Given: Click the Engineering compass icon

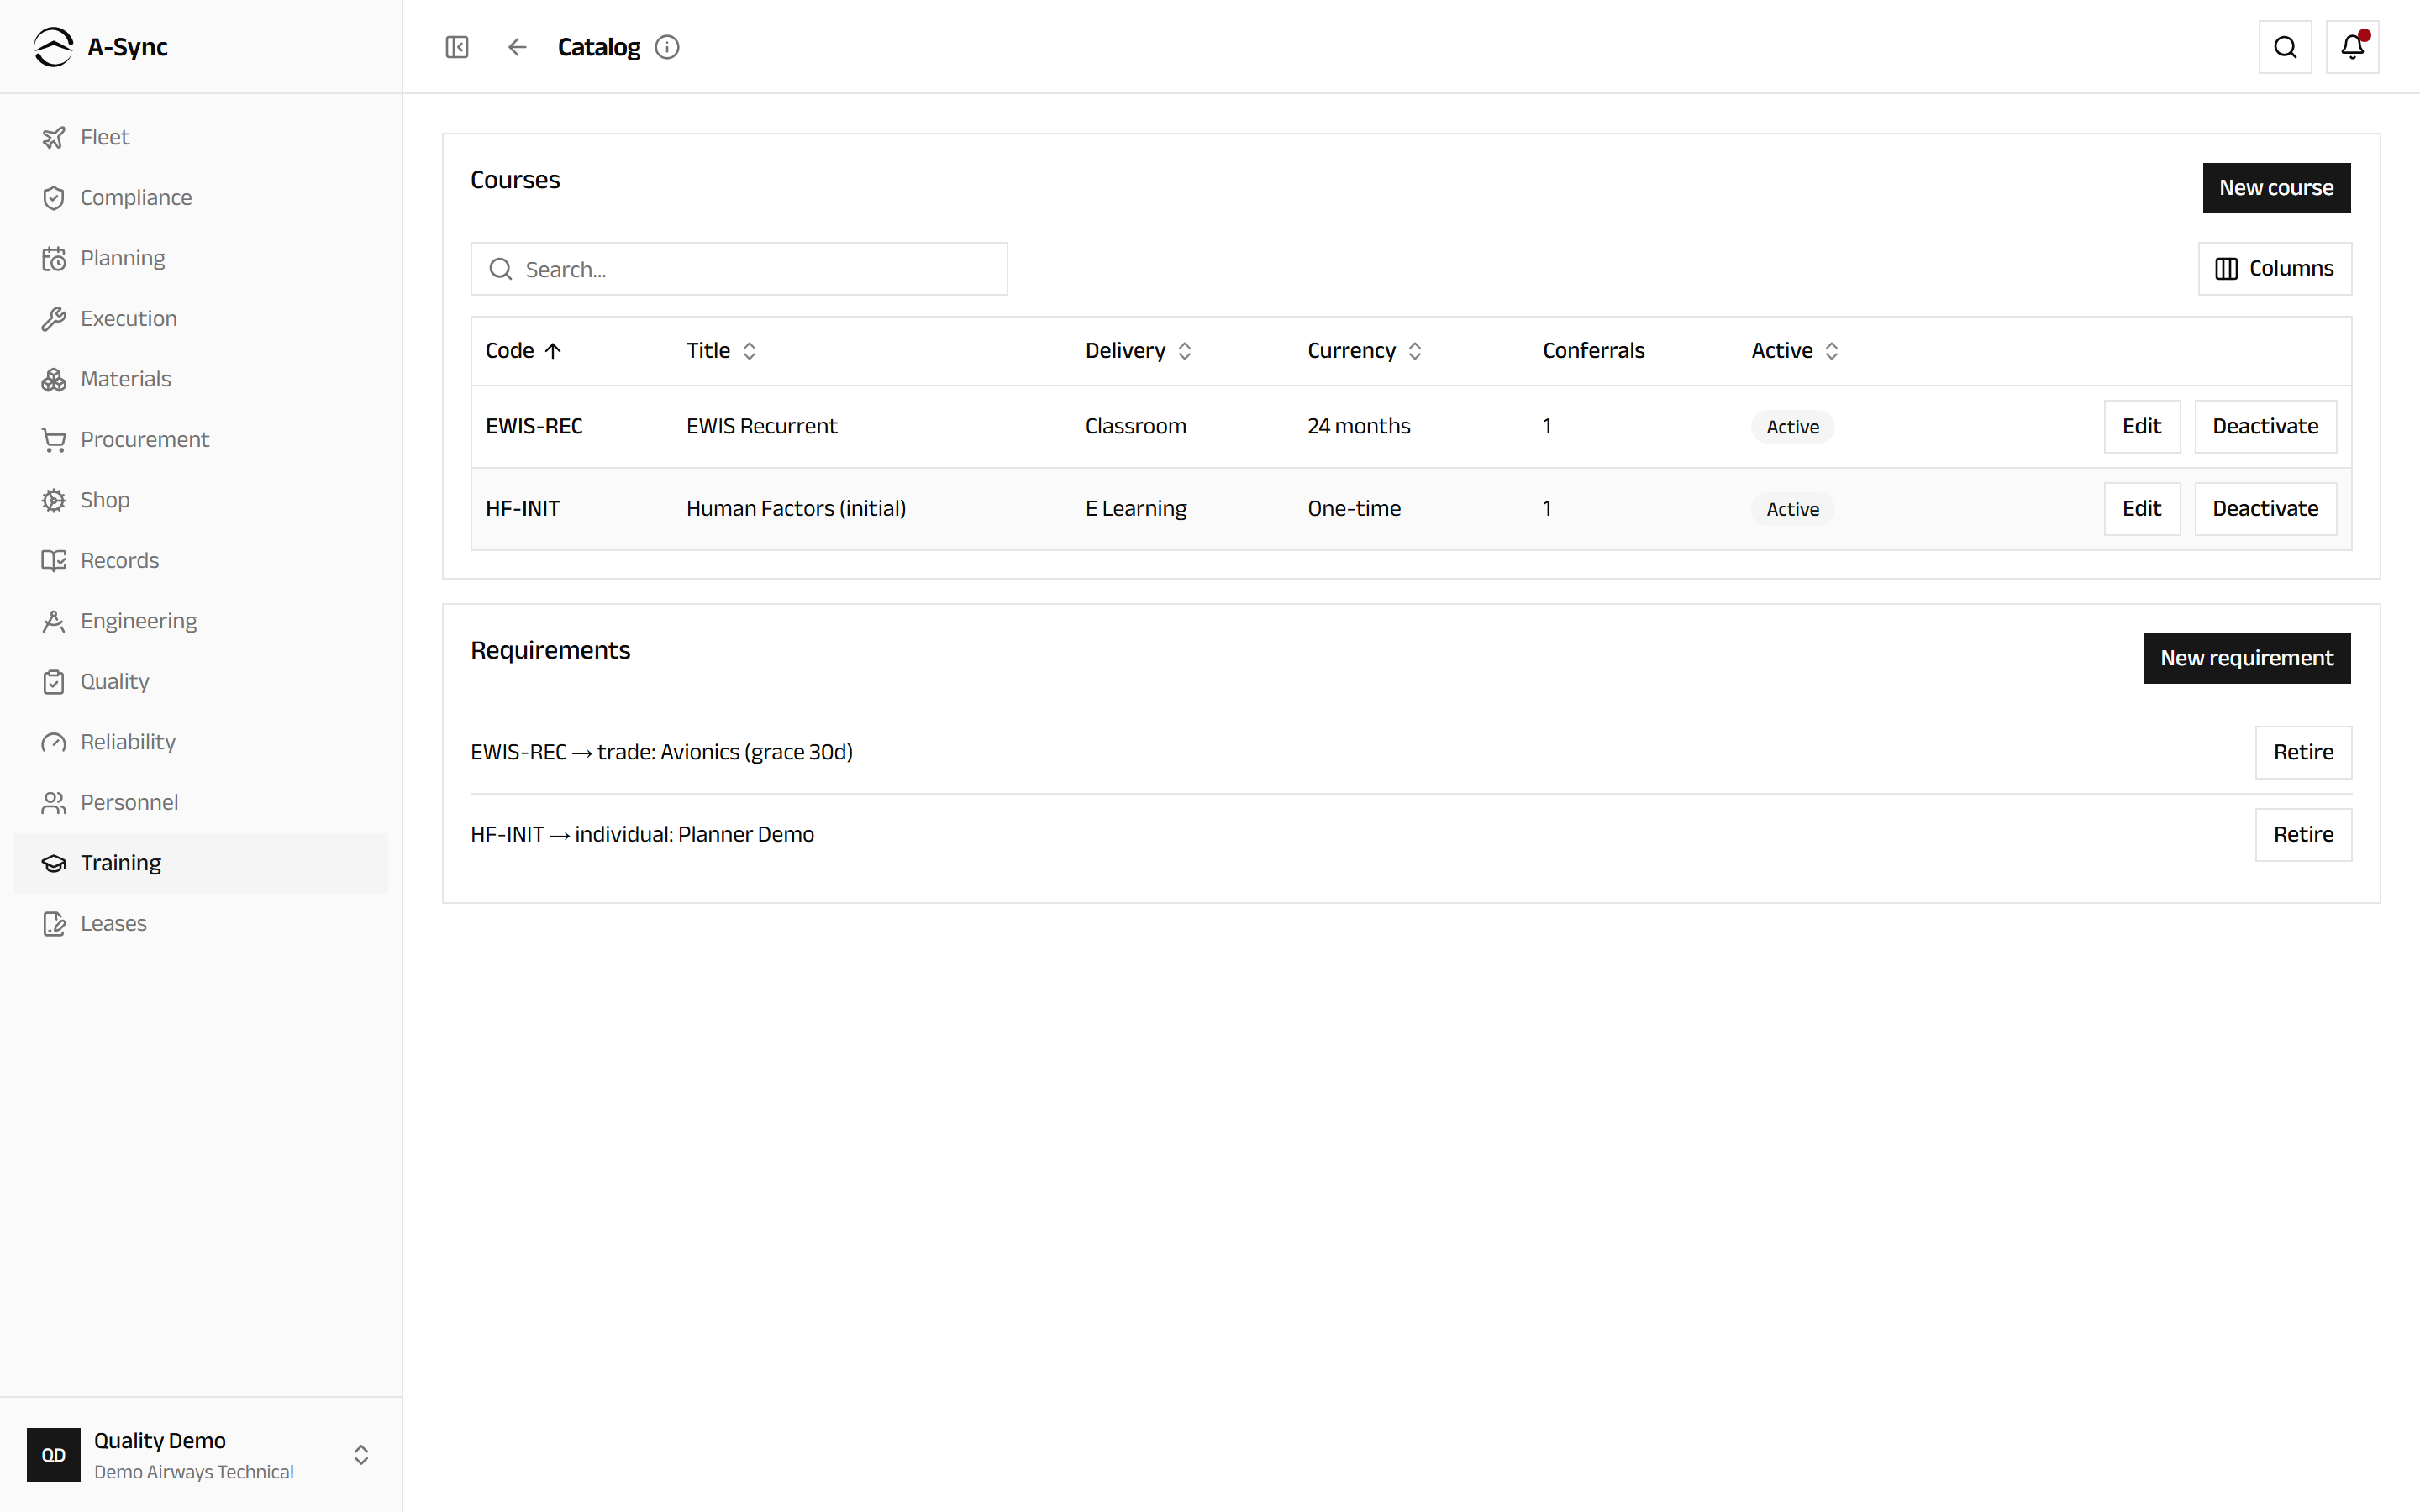Looking at the screenshot, I should 54,621.
